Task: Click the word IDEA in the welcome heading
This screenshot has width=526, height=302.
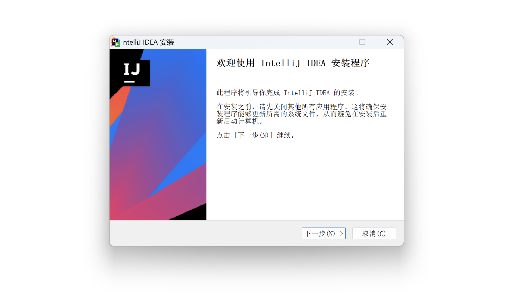Action: [316, 63]
